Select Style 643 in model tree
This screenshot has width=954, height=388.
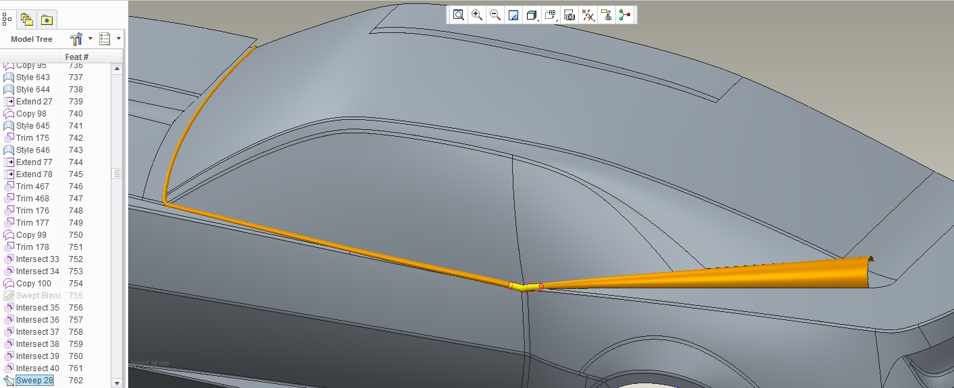point(33,77)
